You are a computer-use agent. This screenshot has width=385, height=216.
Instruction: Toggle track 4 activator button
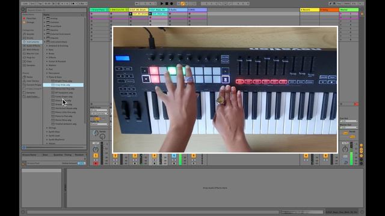tap(155, 156)
